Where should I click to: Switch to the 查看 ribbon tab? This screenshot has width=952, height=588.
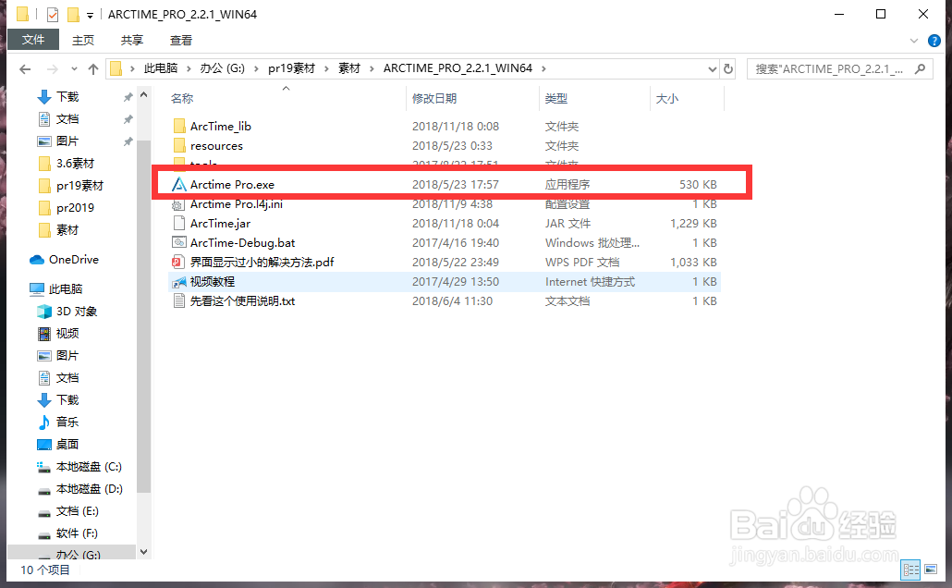click(181, 40)
